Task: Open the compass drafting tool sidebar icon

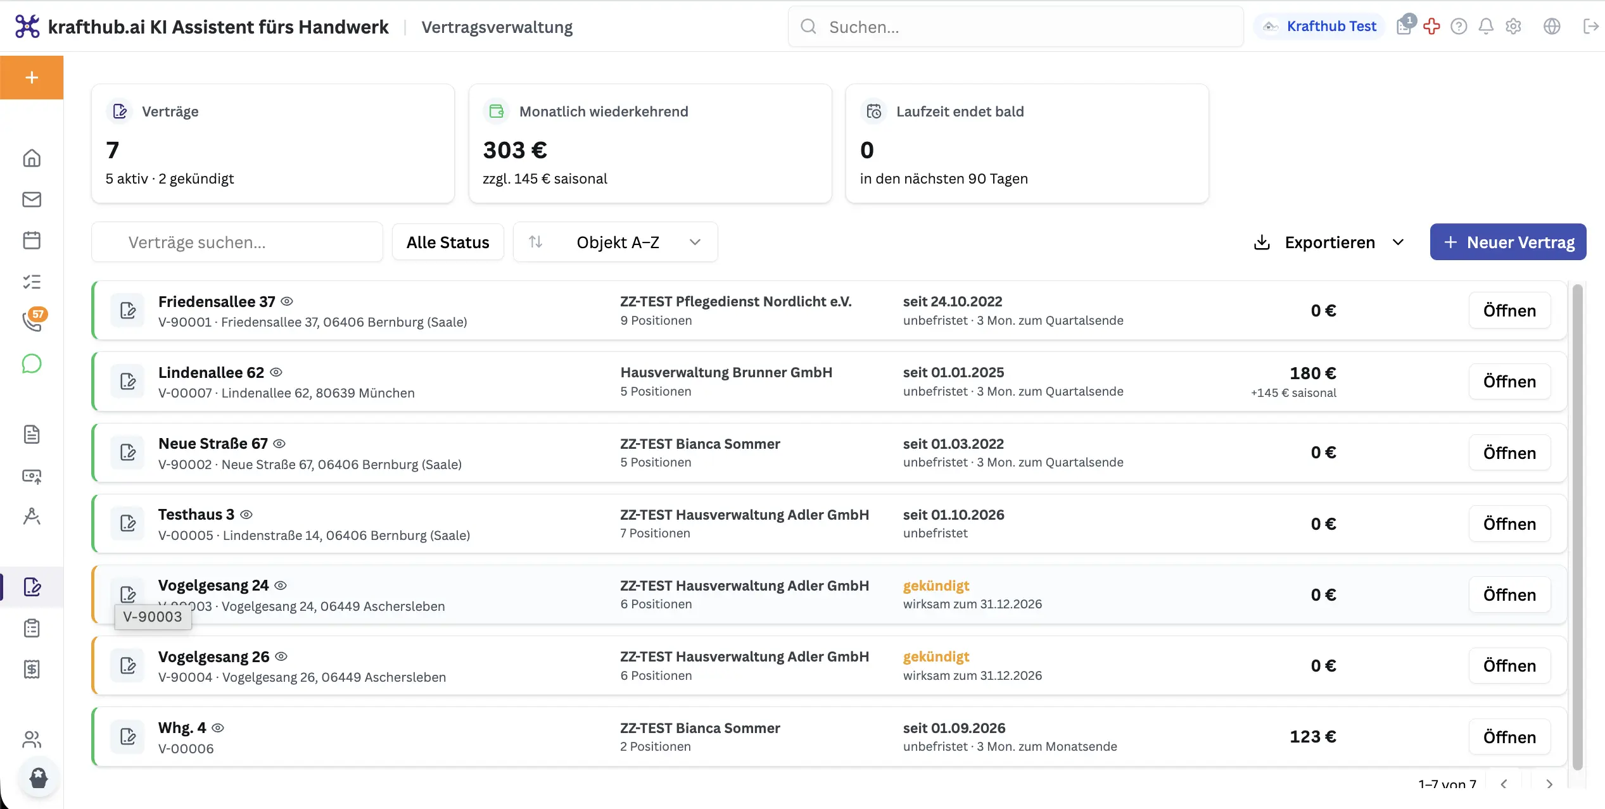Action: pos(32,517)
